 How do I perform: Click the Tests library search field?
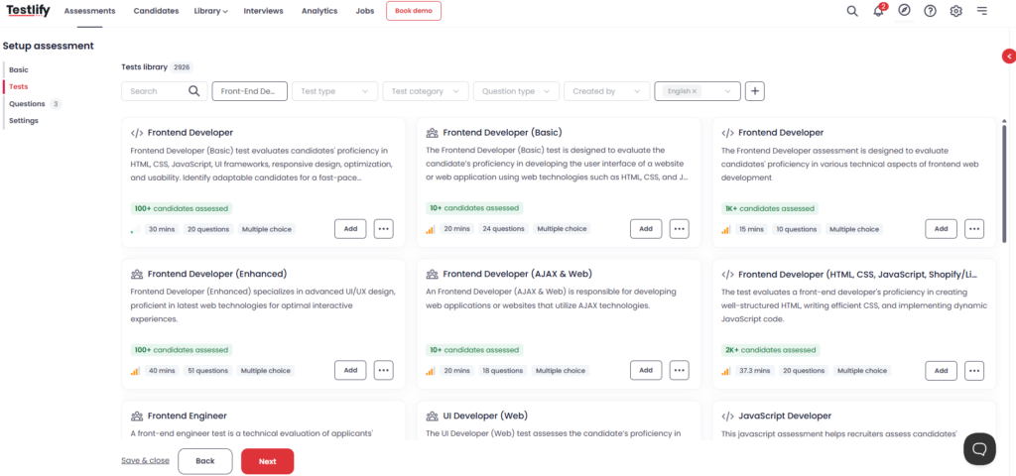[165, 91]
